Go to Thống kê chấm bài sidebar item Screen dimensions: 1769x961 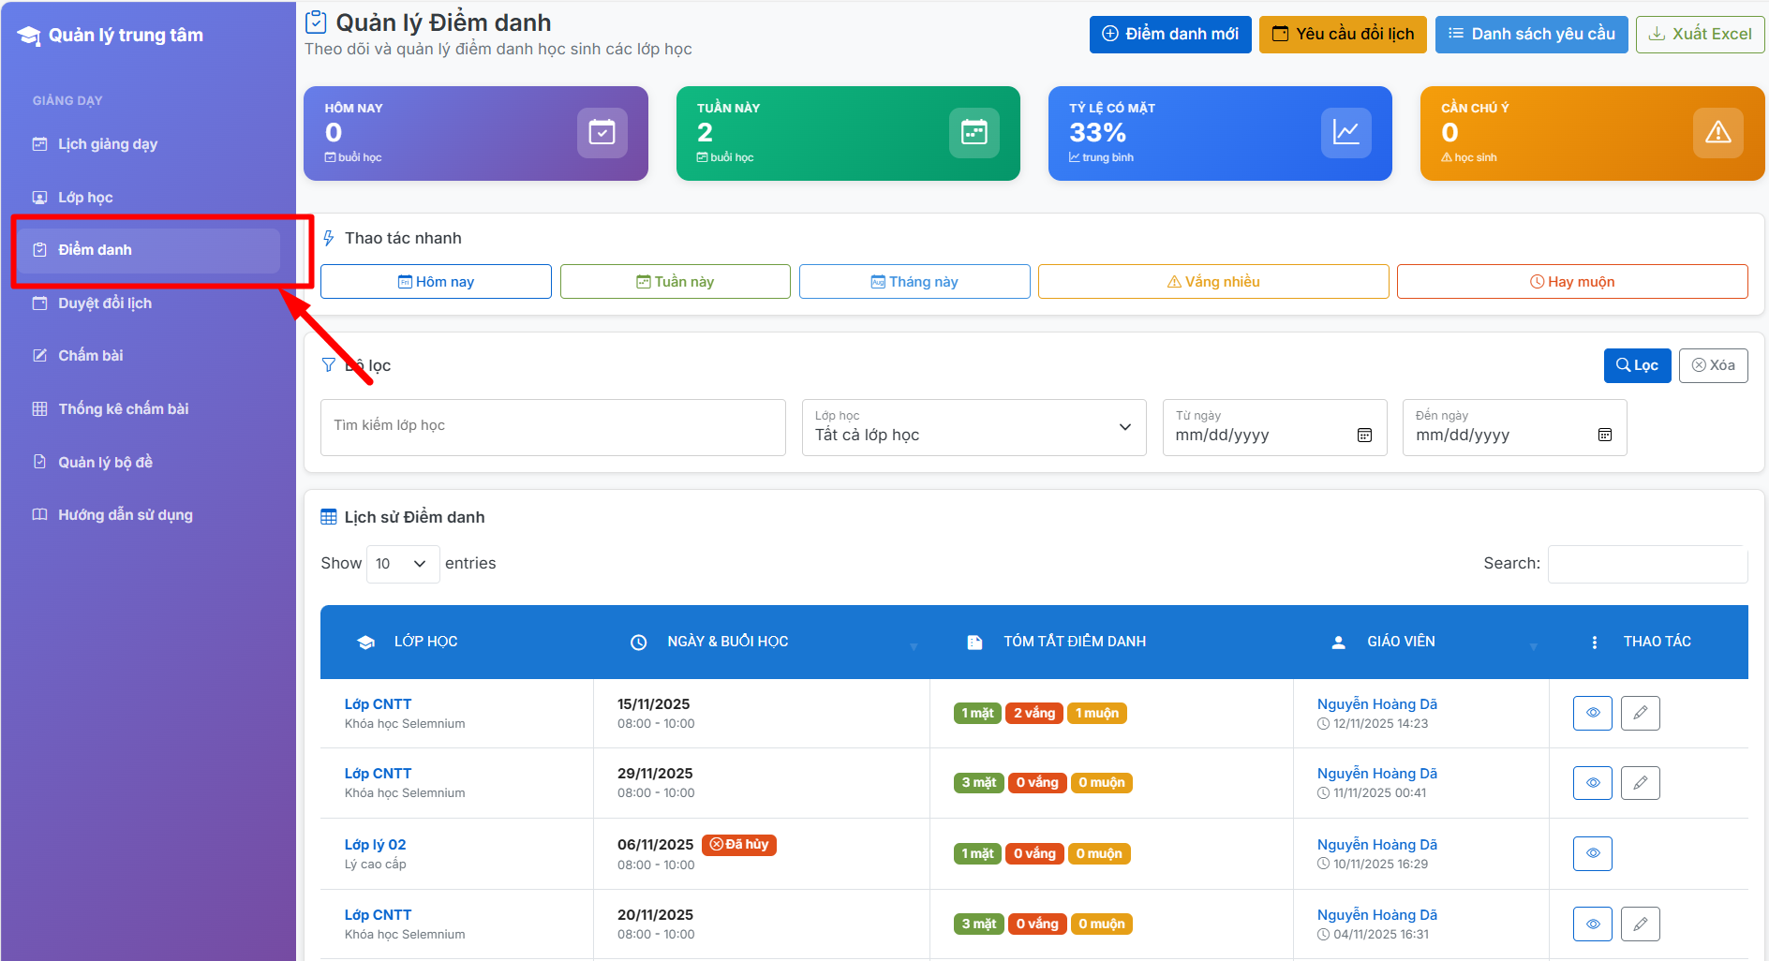coord(123,409)
